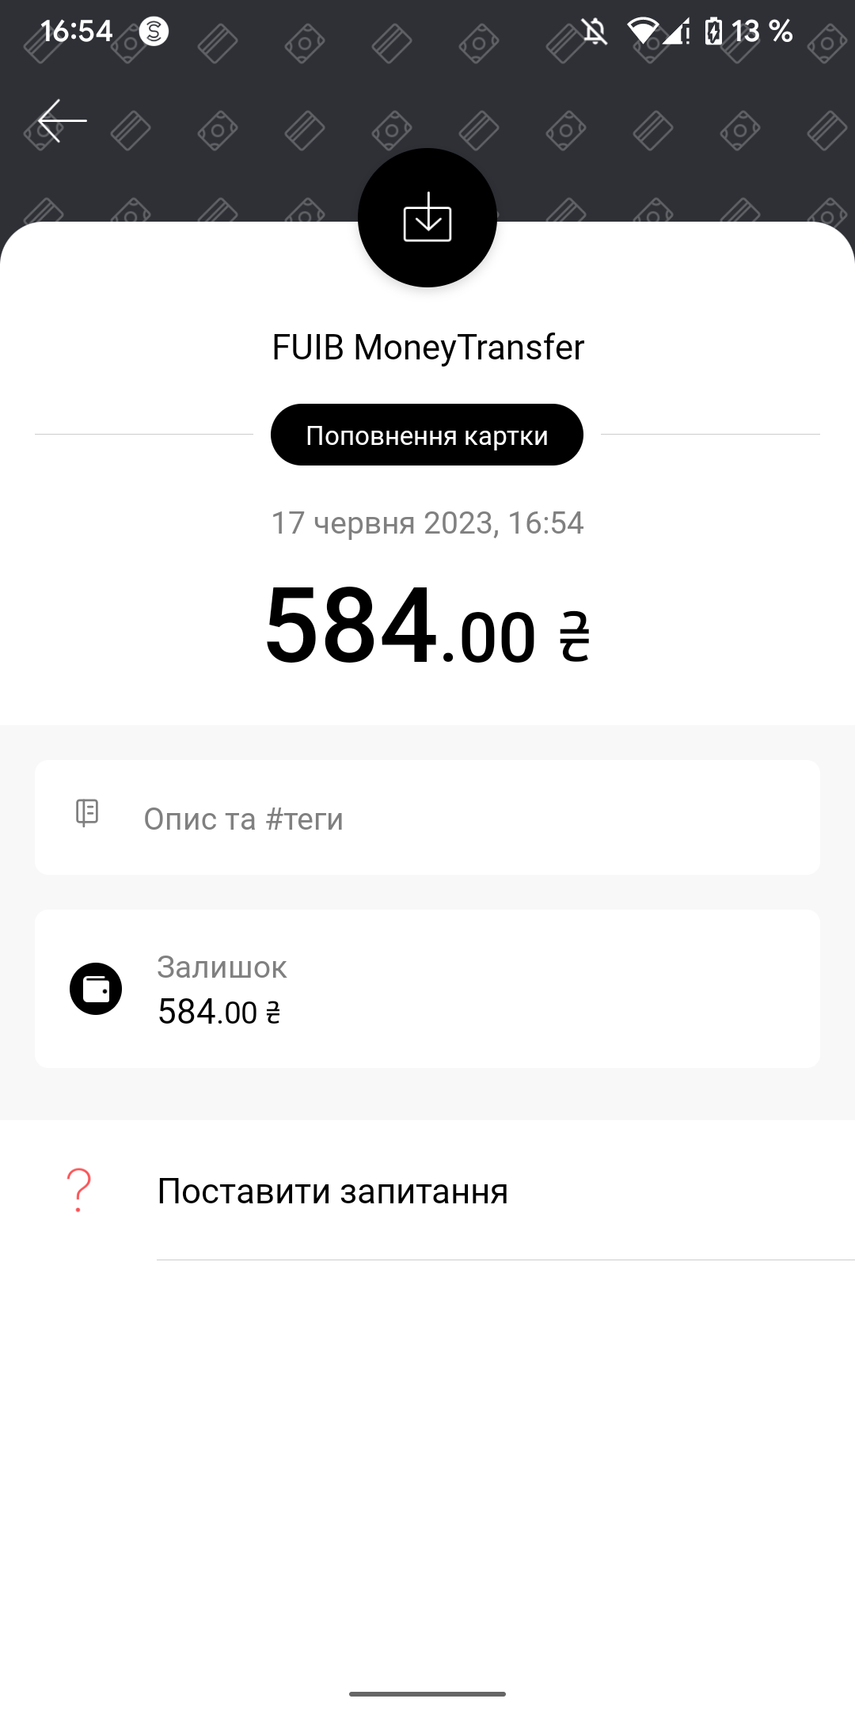
Task: Go back using the arrow icon
Action: pos(62,121)
